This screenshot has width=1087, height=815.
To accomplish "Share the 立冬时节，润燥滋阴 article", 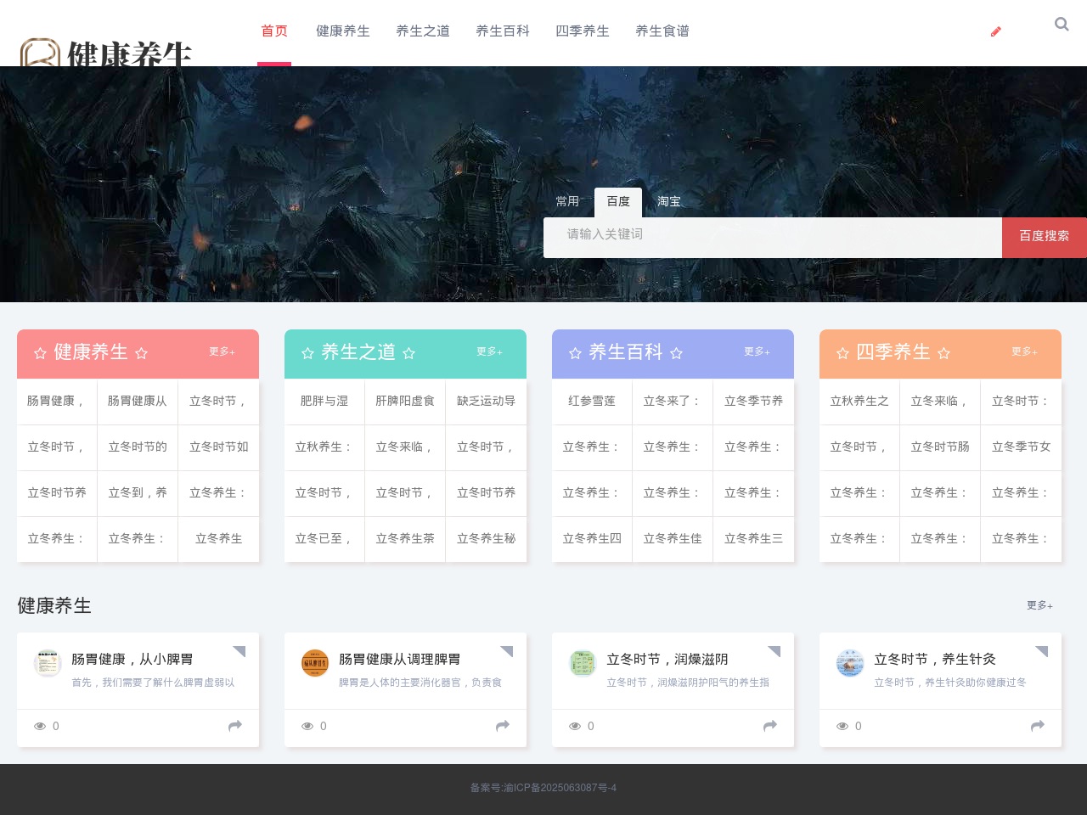I will point(770,726).
